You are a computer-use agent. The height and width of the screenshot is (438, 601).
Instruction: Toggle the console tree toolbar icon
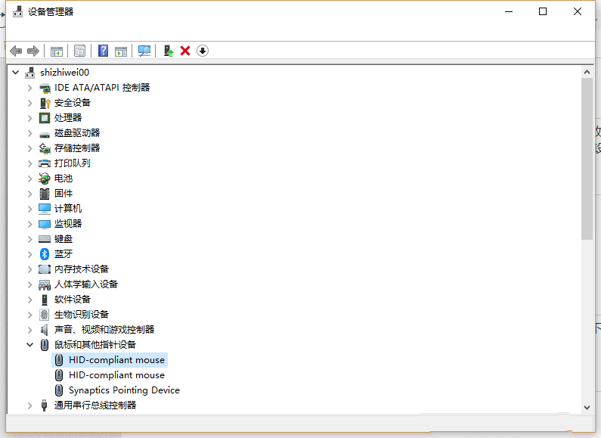[x=57, y=51]
